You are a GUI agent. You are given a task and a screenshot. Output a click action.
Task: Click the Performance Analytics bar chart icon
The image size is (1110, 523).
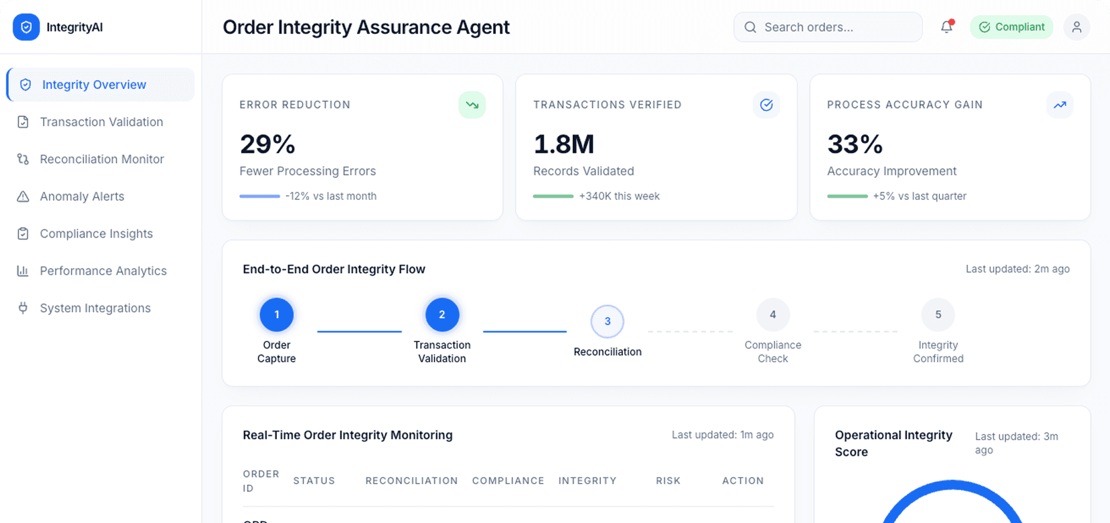click(23, 271)
